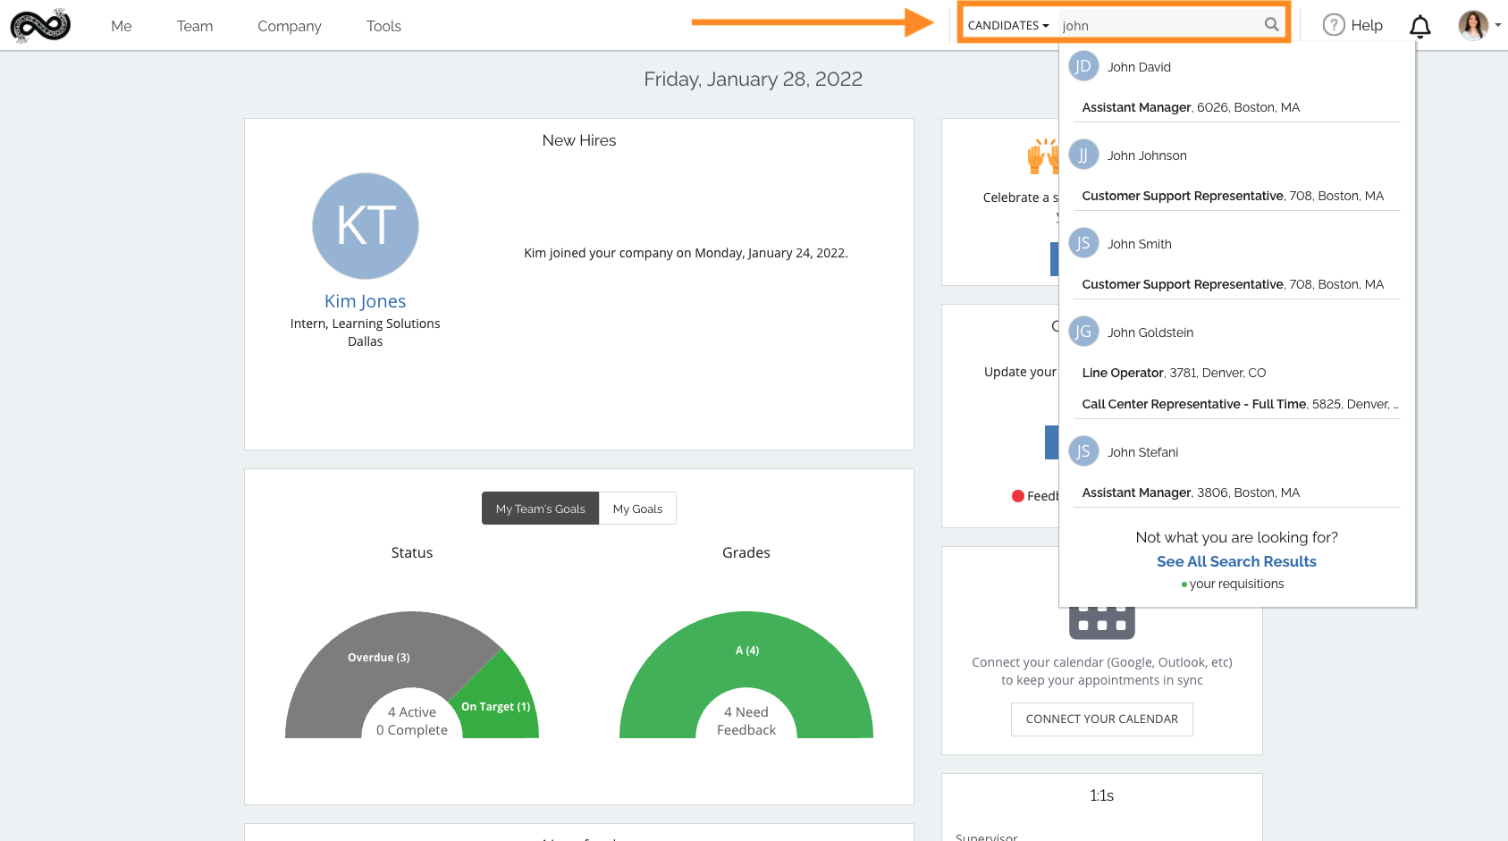Viewport: 1508px width, 841px height.
Task: Click John Goldstein's JG avatar
Action: [x=1083, y=332]
